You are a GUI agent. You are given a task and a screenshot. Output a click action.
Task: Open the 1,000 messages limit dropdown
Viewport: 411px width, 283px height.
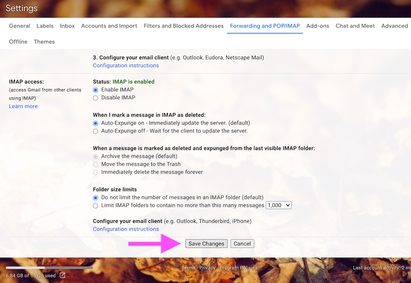click(279, 205)
